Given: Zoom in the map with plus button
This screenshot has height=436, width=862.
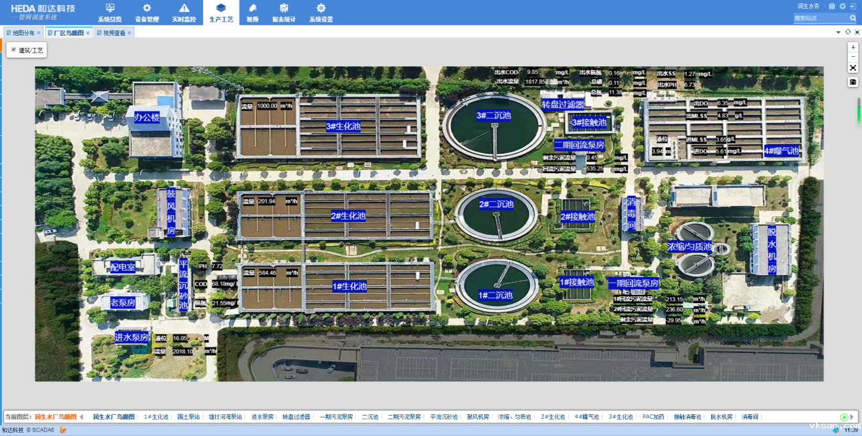Looking at the screenshot, I should coord(853,47).
